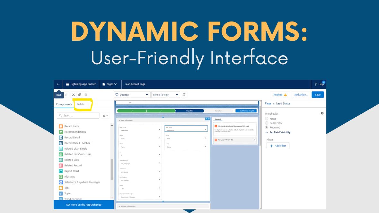Click the Record Detail component icon
The height and width of the screenshot is (213, 379).
61,137
